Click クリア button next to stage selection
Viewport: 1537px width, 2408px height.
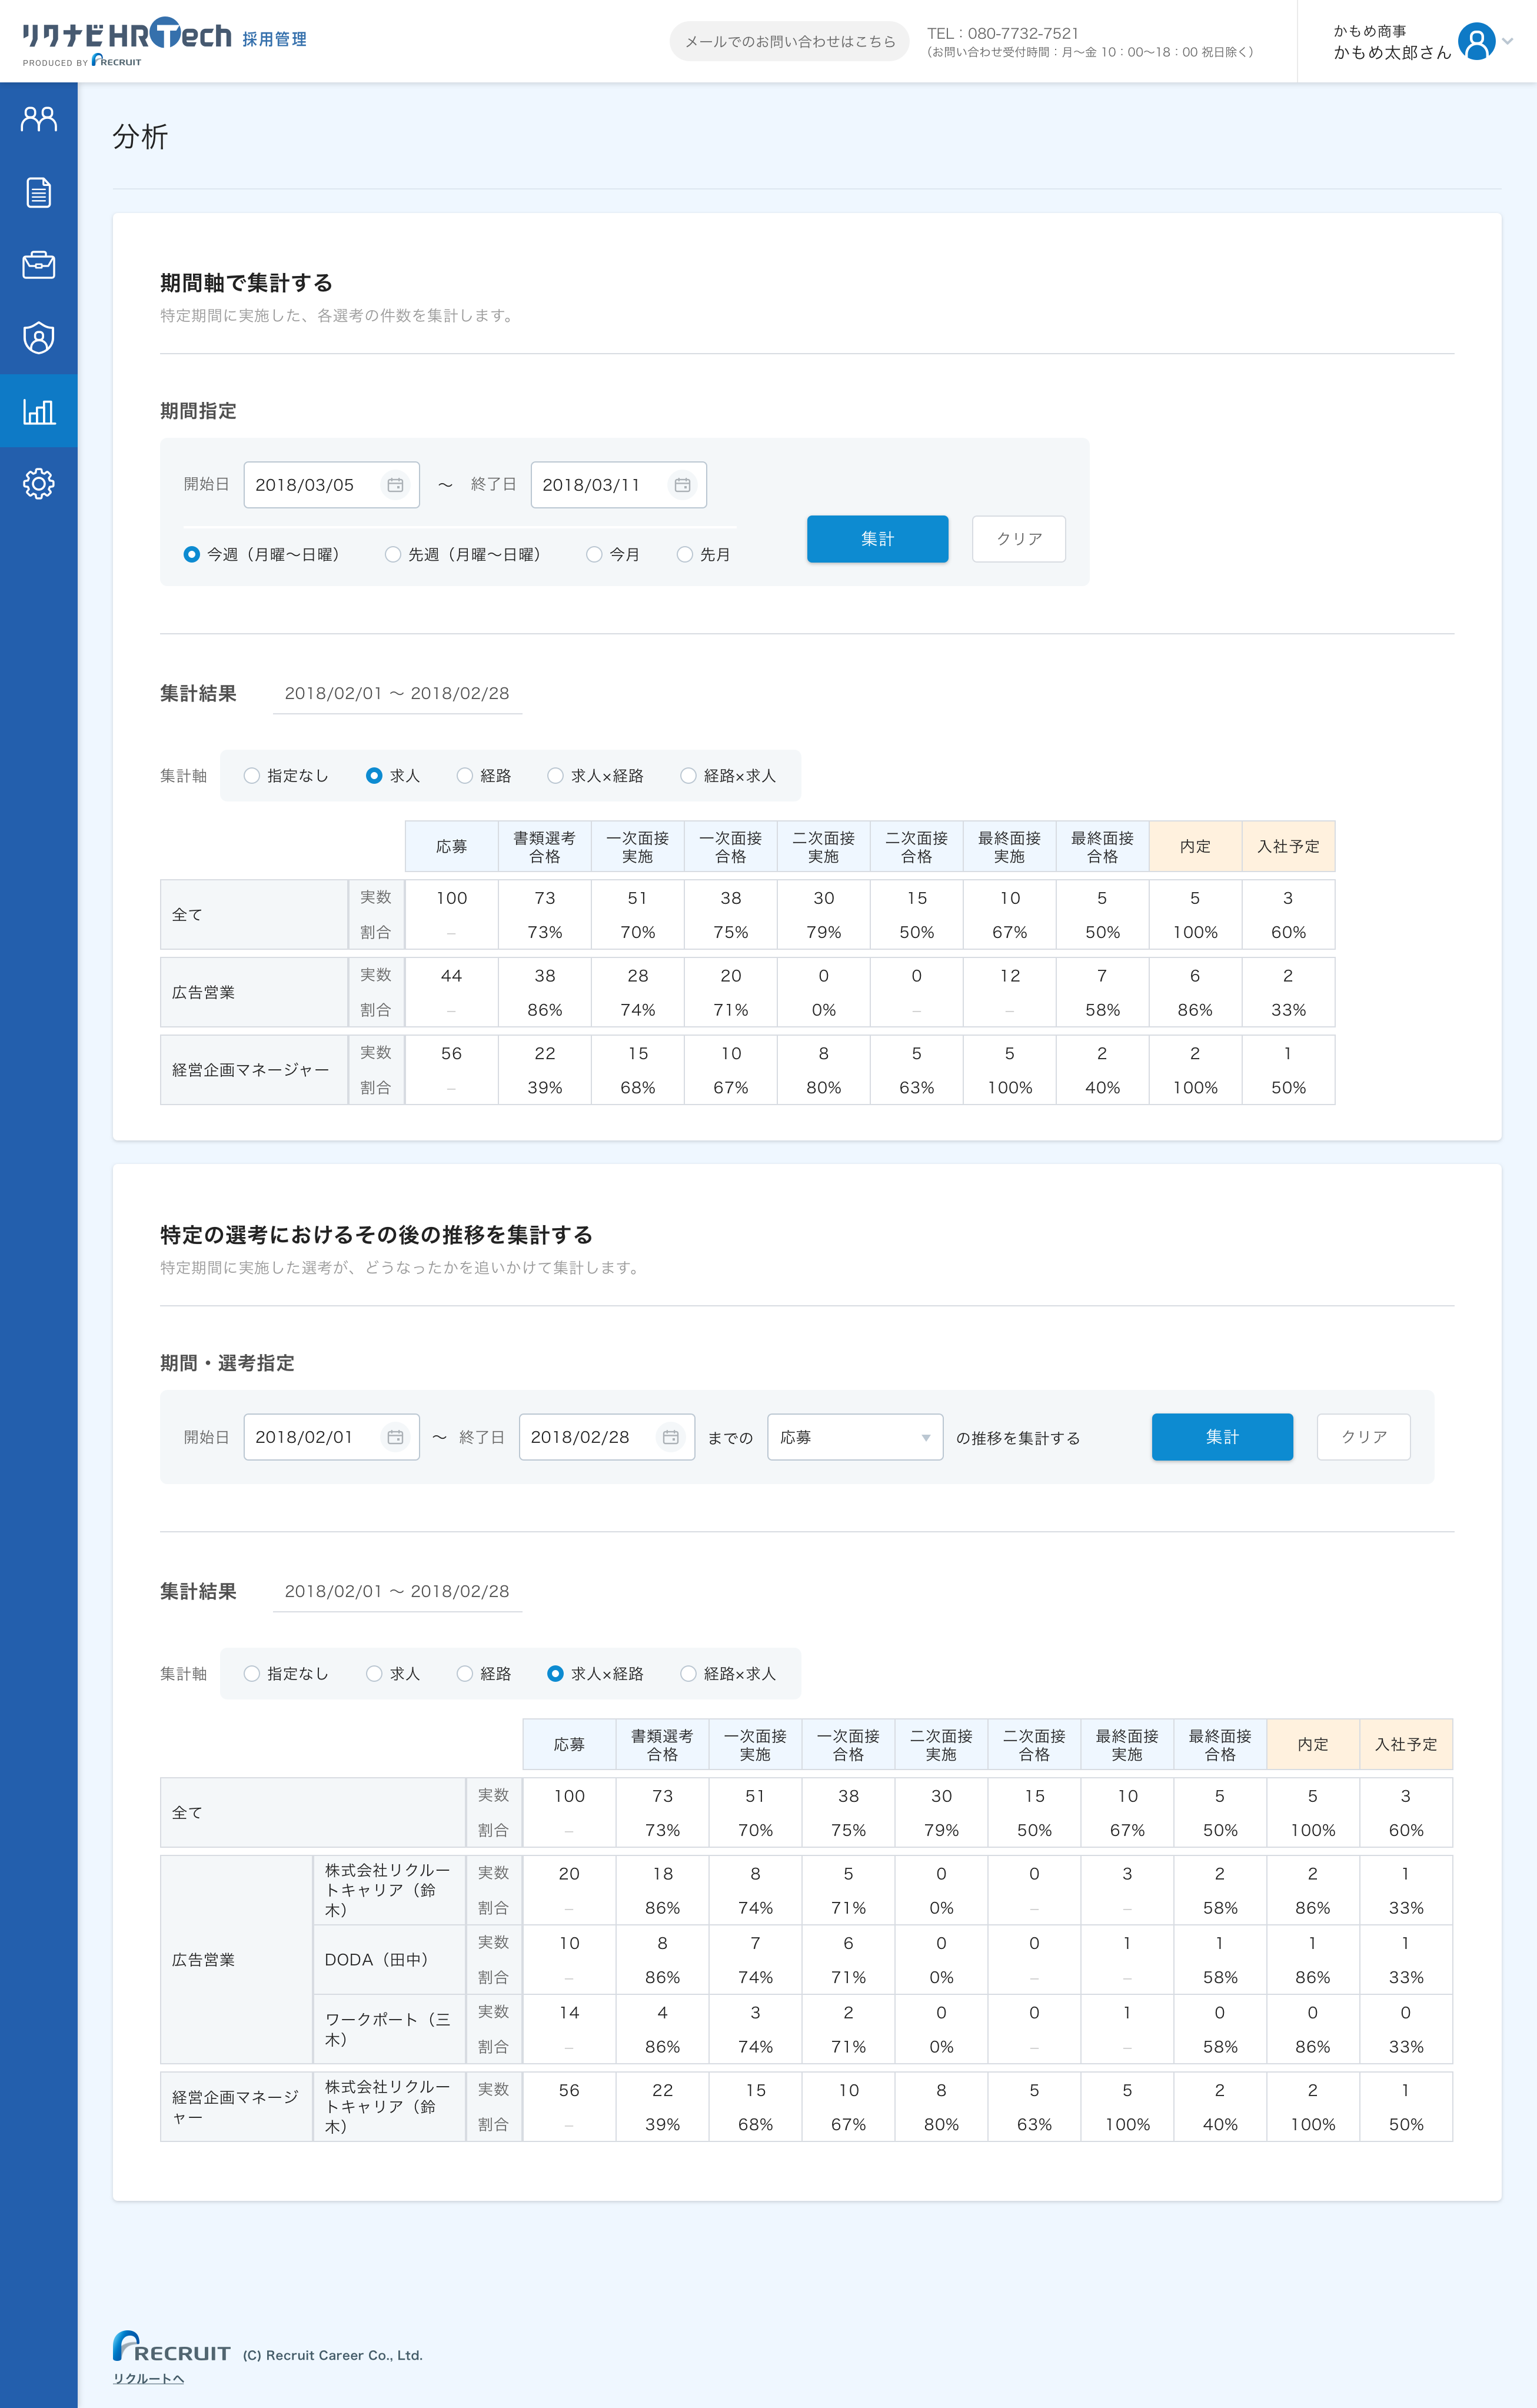1363,1437
